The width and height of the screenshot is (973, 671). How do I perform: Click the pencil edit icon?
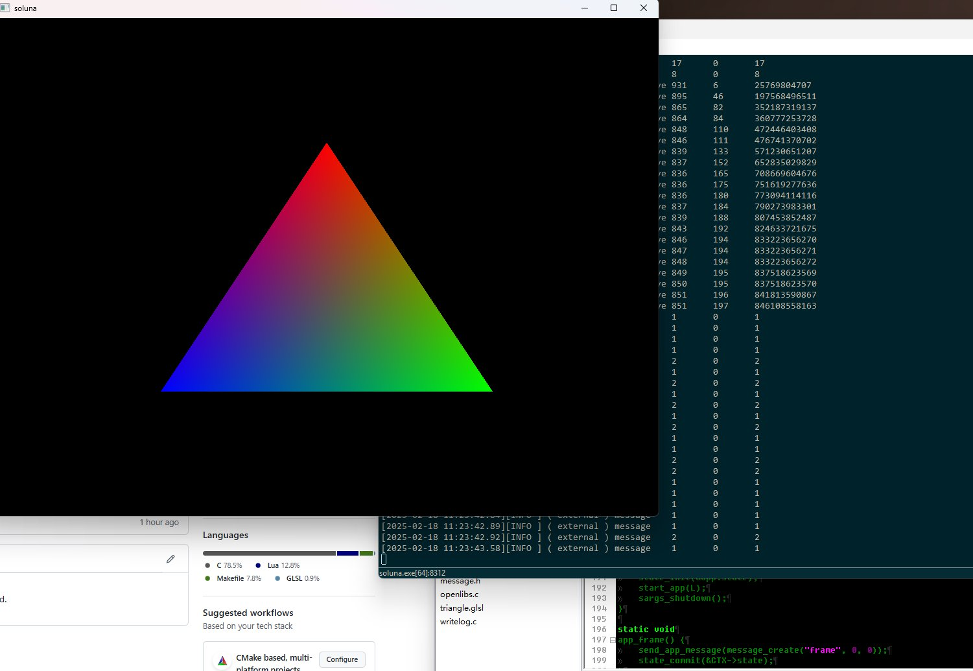tap(170, 559)
